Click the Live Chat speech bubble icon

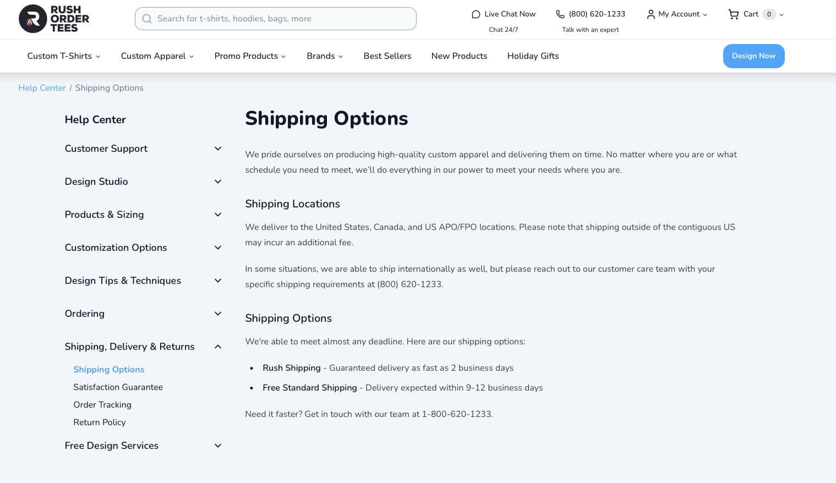(x=476, y=14)
